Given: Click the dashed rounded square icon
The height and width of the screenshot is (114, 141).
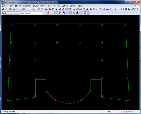Looking at the screenshot, I should tap(88, 12).
